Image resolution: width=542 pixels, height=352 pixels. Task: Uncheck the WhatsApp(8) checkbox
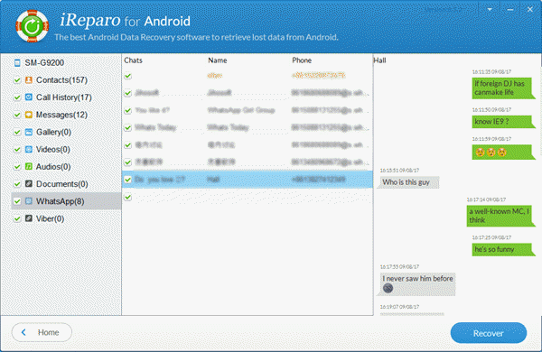17,201
